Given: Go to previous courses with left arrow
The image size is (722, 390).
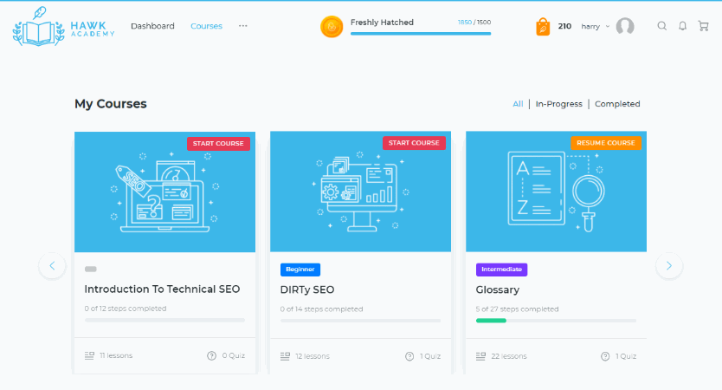Looking at the screenshot, I should click(52, 266).
